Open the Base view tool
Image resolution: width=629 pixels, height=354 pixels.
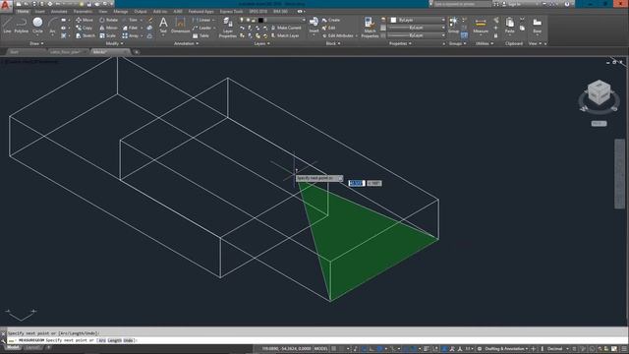(x=538, y=26)
